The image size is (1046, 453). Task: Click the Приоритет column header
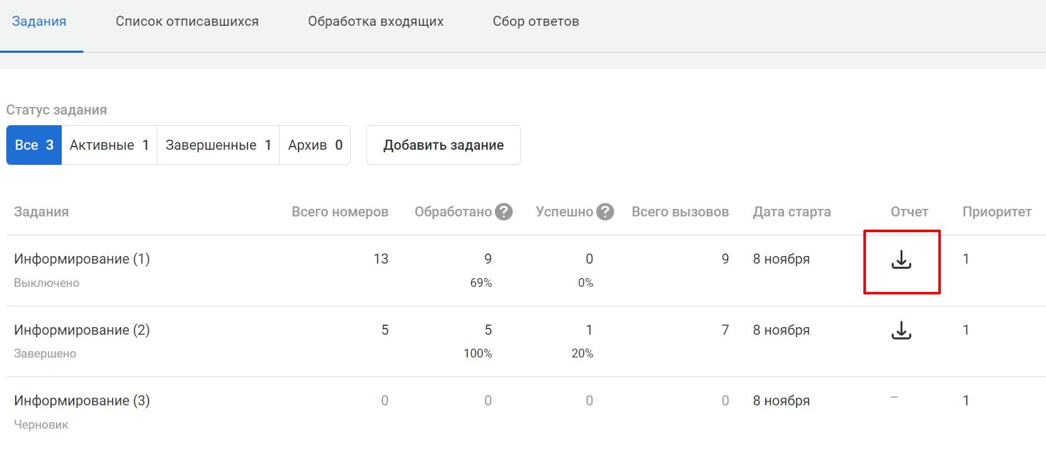coord(996,212)
